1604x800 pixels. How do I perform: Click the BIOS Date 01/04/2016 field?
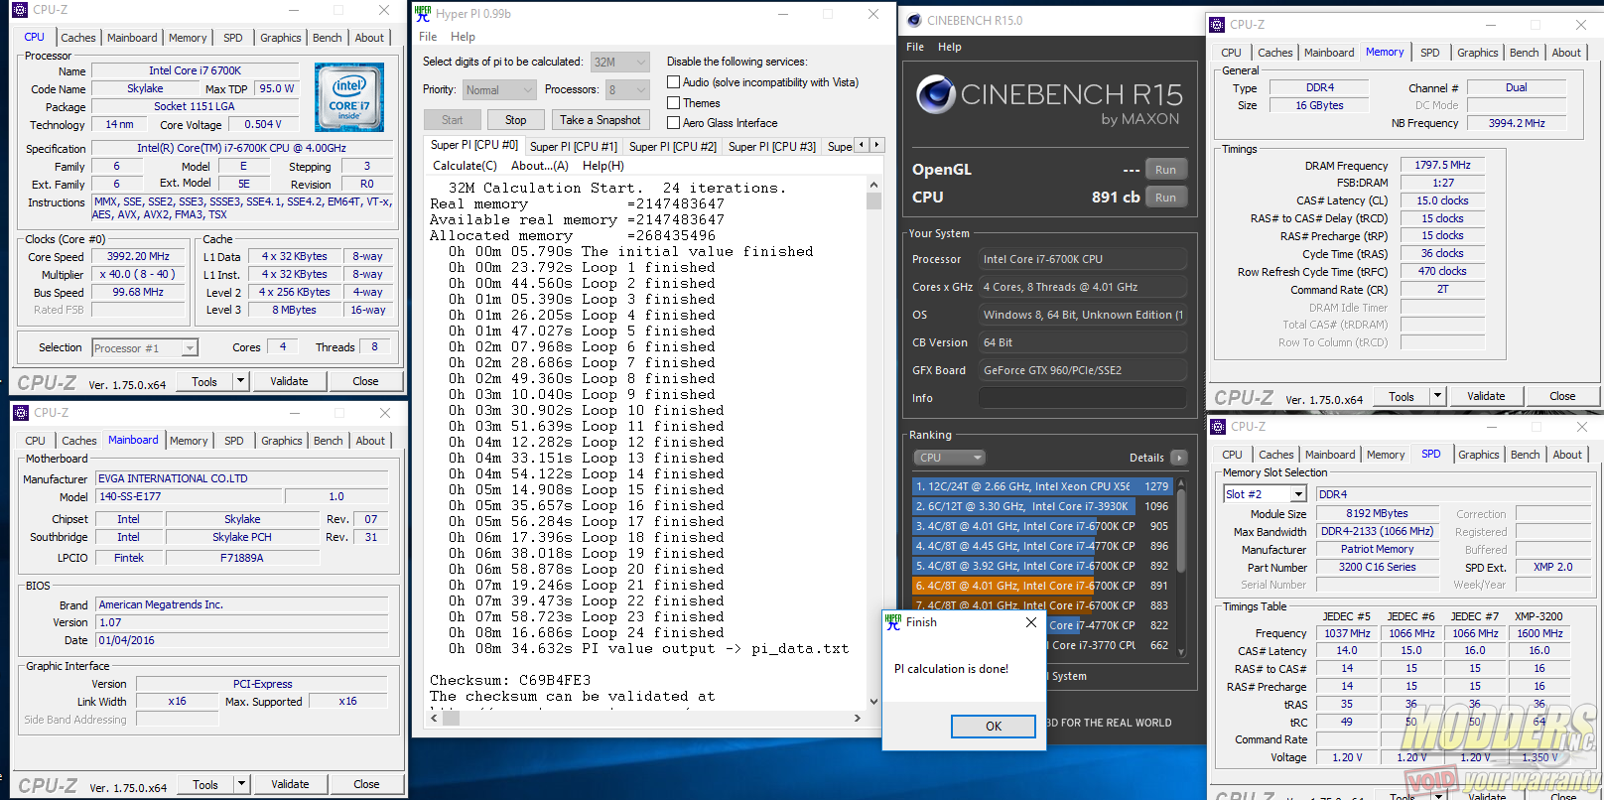[x=241, y=640]
